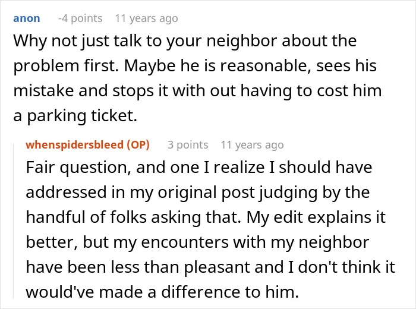The width and height of the screenshot is (416, 309).
Task: Open the timestamp on whenspidersbleed's reply
Action: coord(253,145)
